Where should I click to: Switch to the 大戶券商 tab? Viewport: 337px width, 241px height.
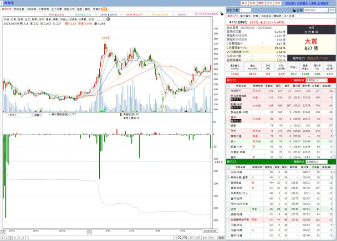[44, 9]
